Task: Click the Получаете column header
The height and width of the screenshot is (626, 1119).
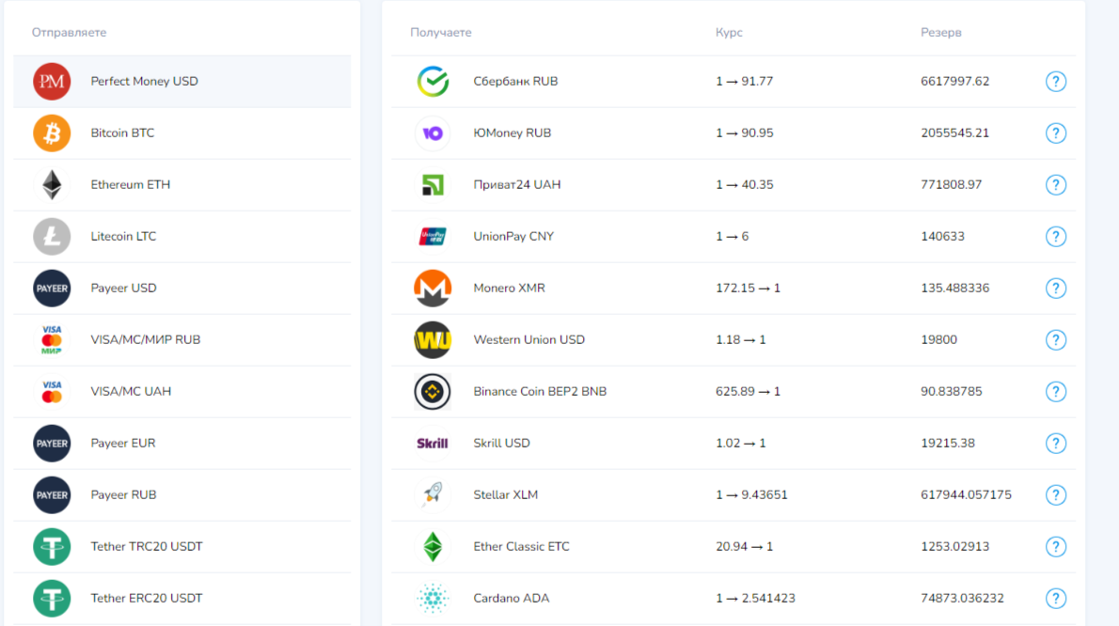Action: point(440,33)
